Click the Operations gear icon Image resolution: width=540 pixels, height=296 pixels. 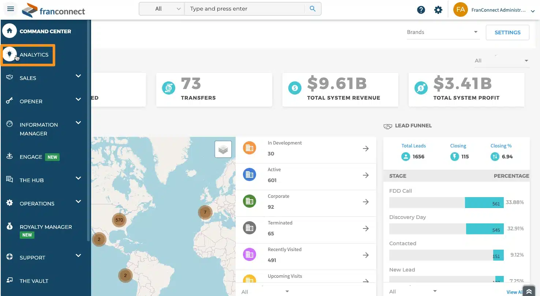click(x=10, y=203)
